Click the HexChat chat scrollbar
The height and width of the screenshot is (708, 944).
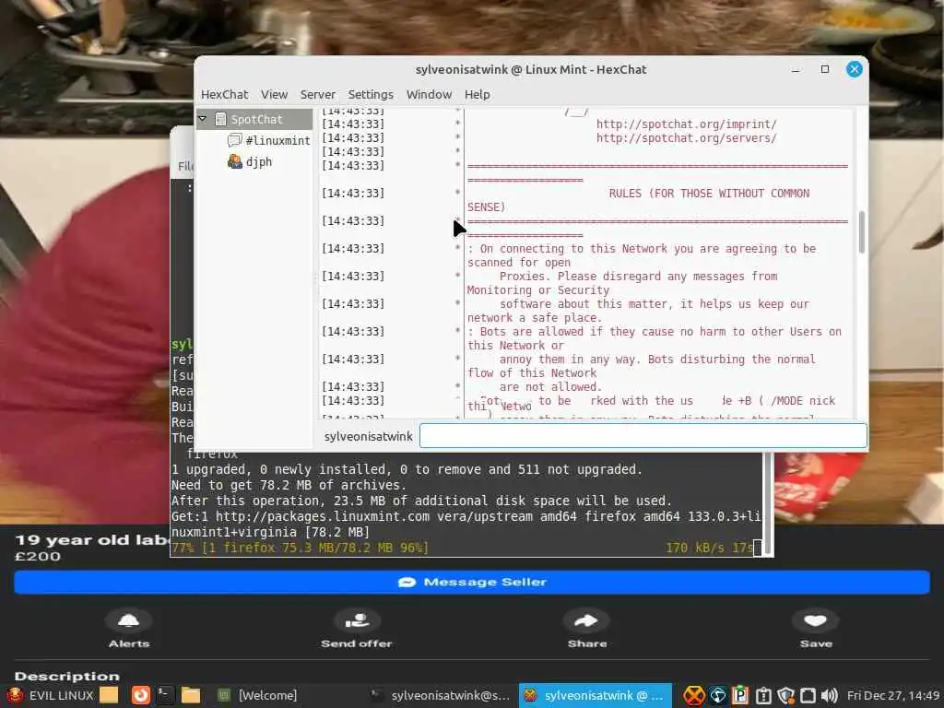point(862,231)
